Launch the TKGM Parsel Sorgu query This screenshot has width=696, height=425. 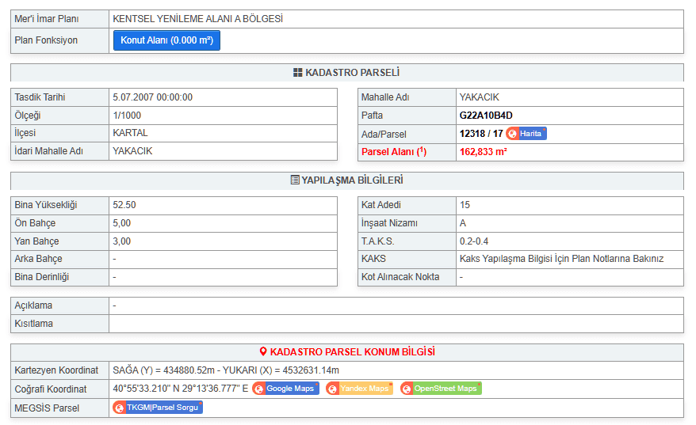coord(158,408)
